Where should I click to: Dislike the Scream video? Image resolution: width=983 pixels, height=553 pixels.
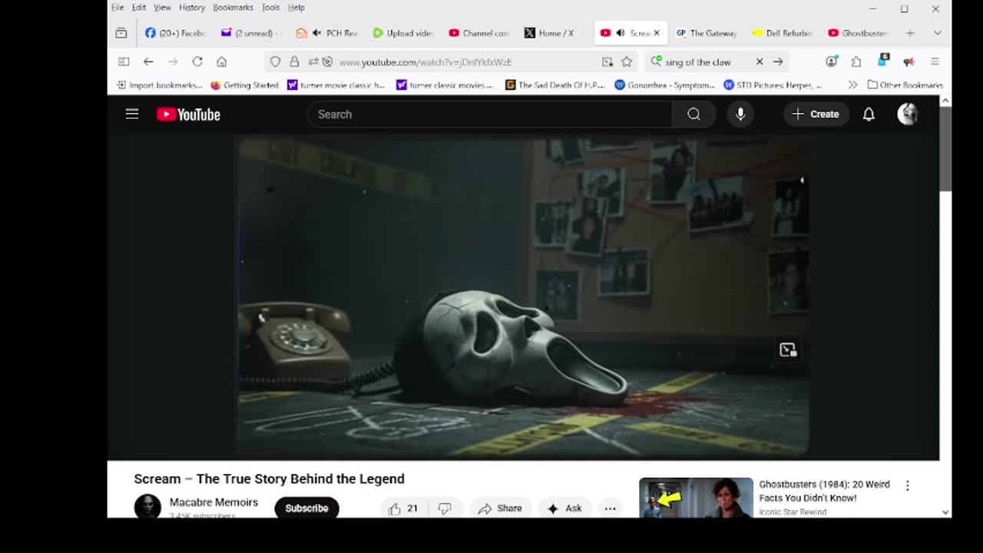pos(445,508)
